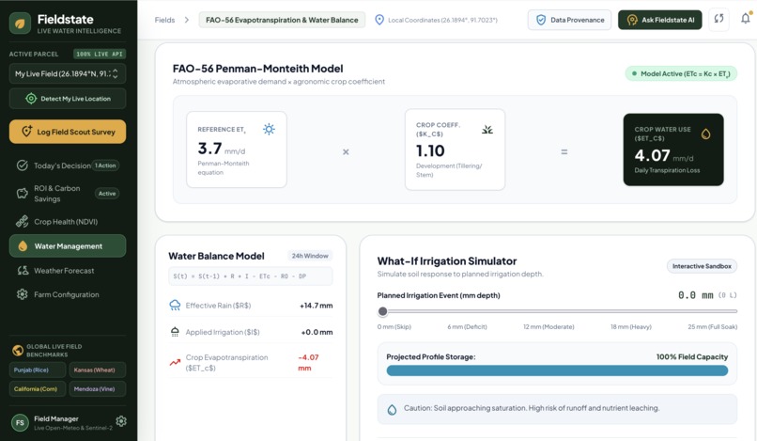Open settings gear next to Field Manager
This screenshot has height=441, width=757.
(x=121, y=421)
